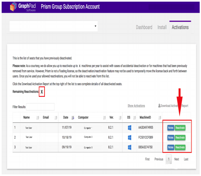Viewport: 201px width, 176px height.
Task: Sort table by Email column
Action: 49,117
